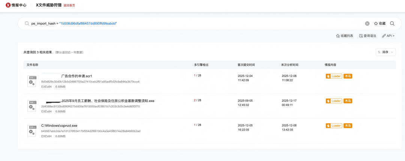Click the 情报中心 logo icon
This screenshot has height=161, width=405.
click(x=8, y=5)
